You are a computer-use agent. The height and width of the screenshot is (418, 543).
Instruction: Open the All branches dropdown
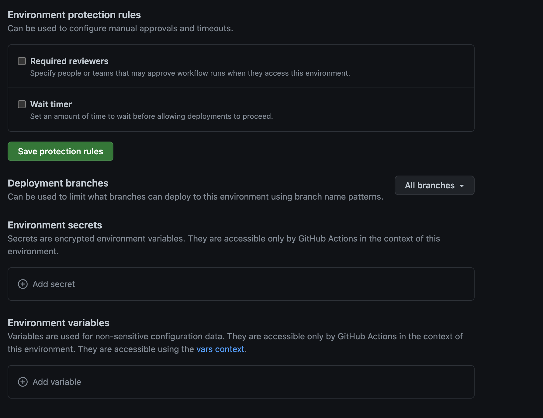[429, 185]
